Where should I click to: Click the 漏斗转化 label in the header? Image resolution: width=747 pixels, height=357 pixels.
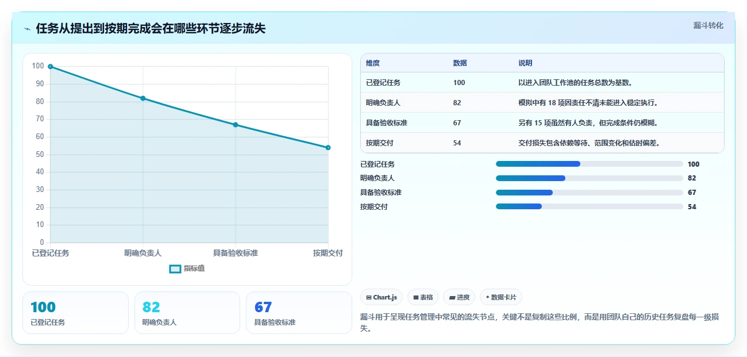(708, 25)
